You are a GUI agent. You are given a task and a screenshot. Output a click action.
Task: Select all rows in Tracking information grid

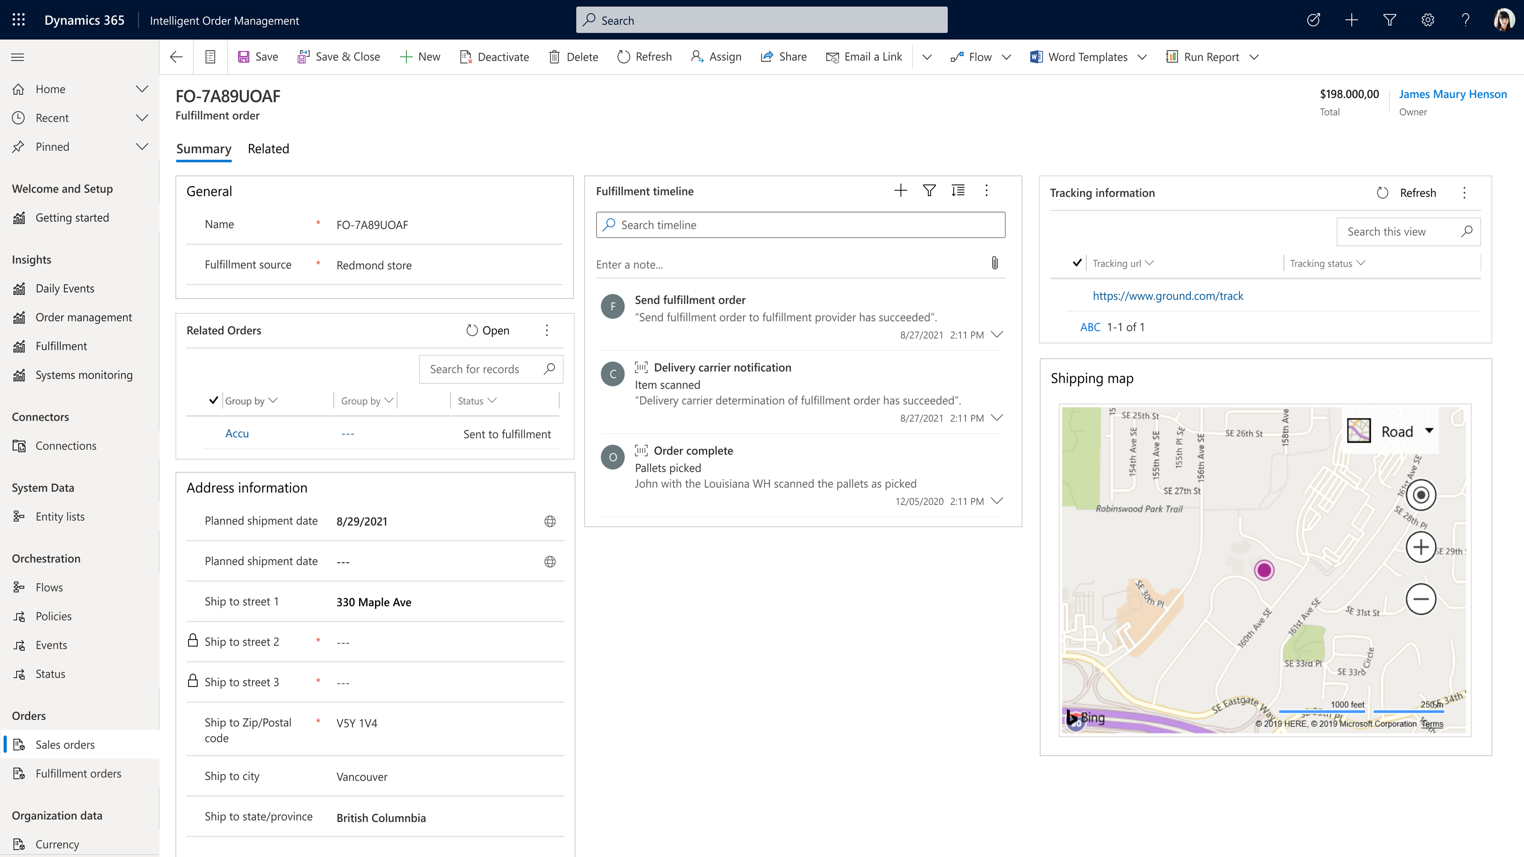click(x=1078, y=263)
